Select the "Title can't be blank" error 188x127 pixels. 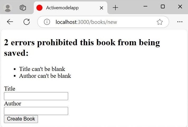tap(42, 69)
